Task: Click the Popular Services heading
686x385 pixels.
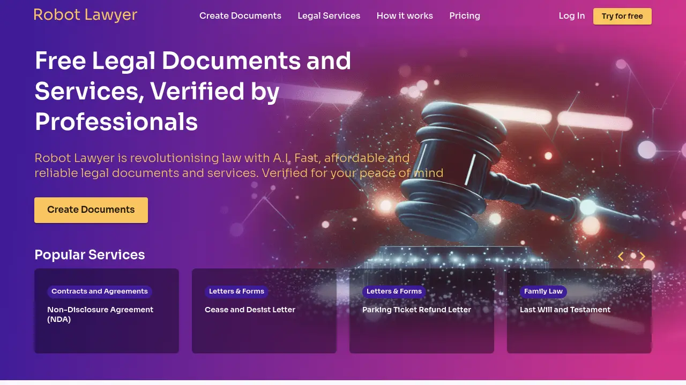Action: tap(90, 255)
